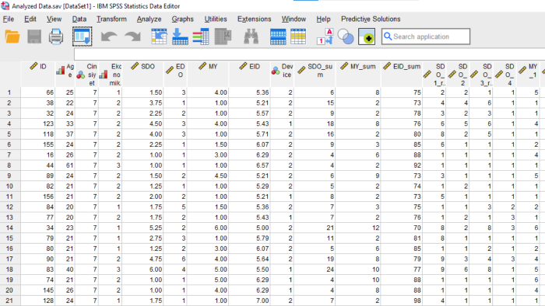Click the Go to variable icon

180,37
